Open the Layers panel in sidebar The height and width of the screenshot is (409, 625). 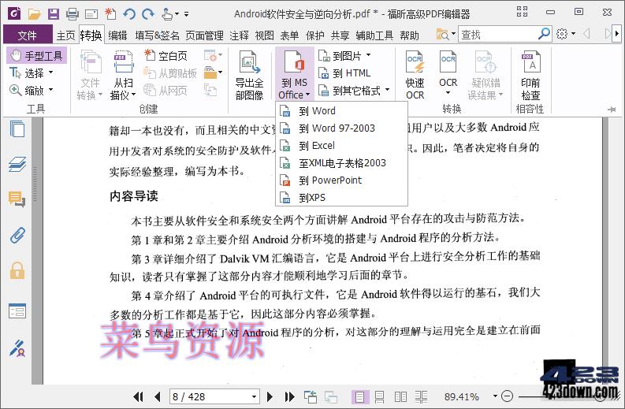tap(17, 164)
